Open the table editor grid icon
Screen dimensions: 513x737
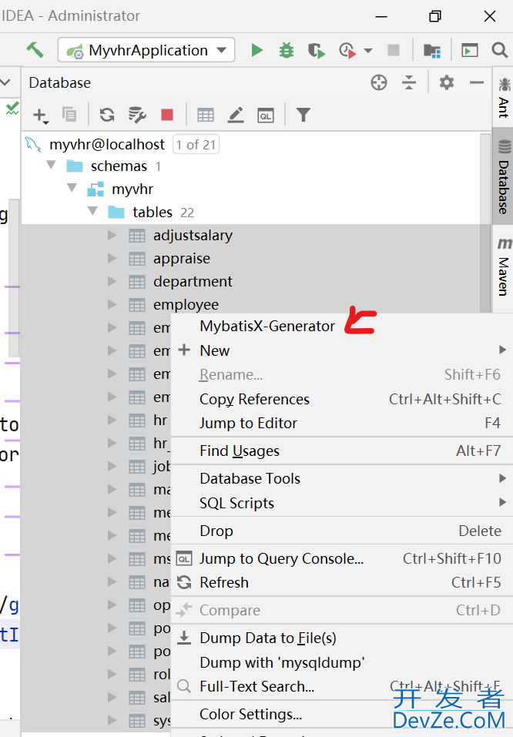(206, 115)
